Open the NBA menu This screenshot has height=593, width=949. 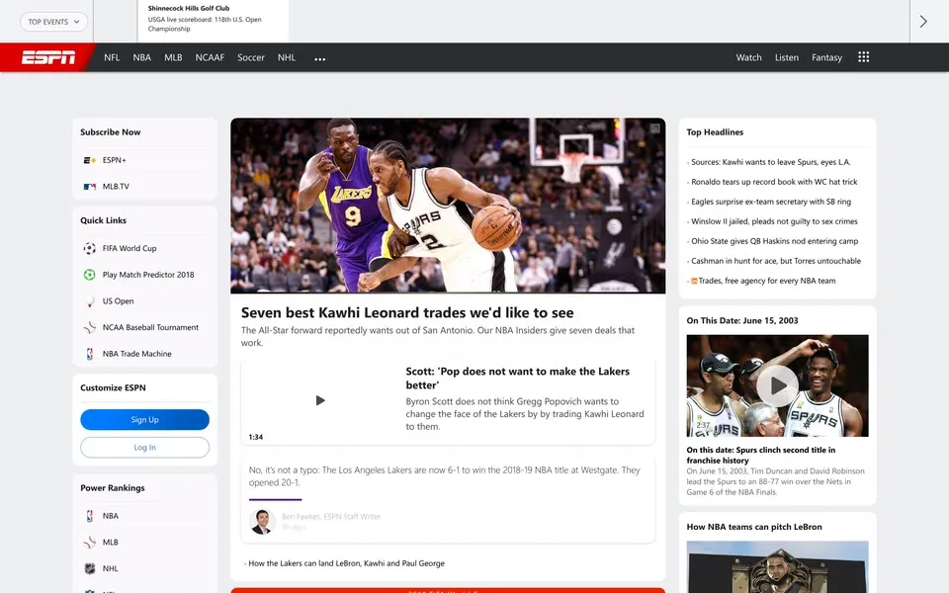coord(142,57)
